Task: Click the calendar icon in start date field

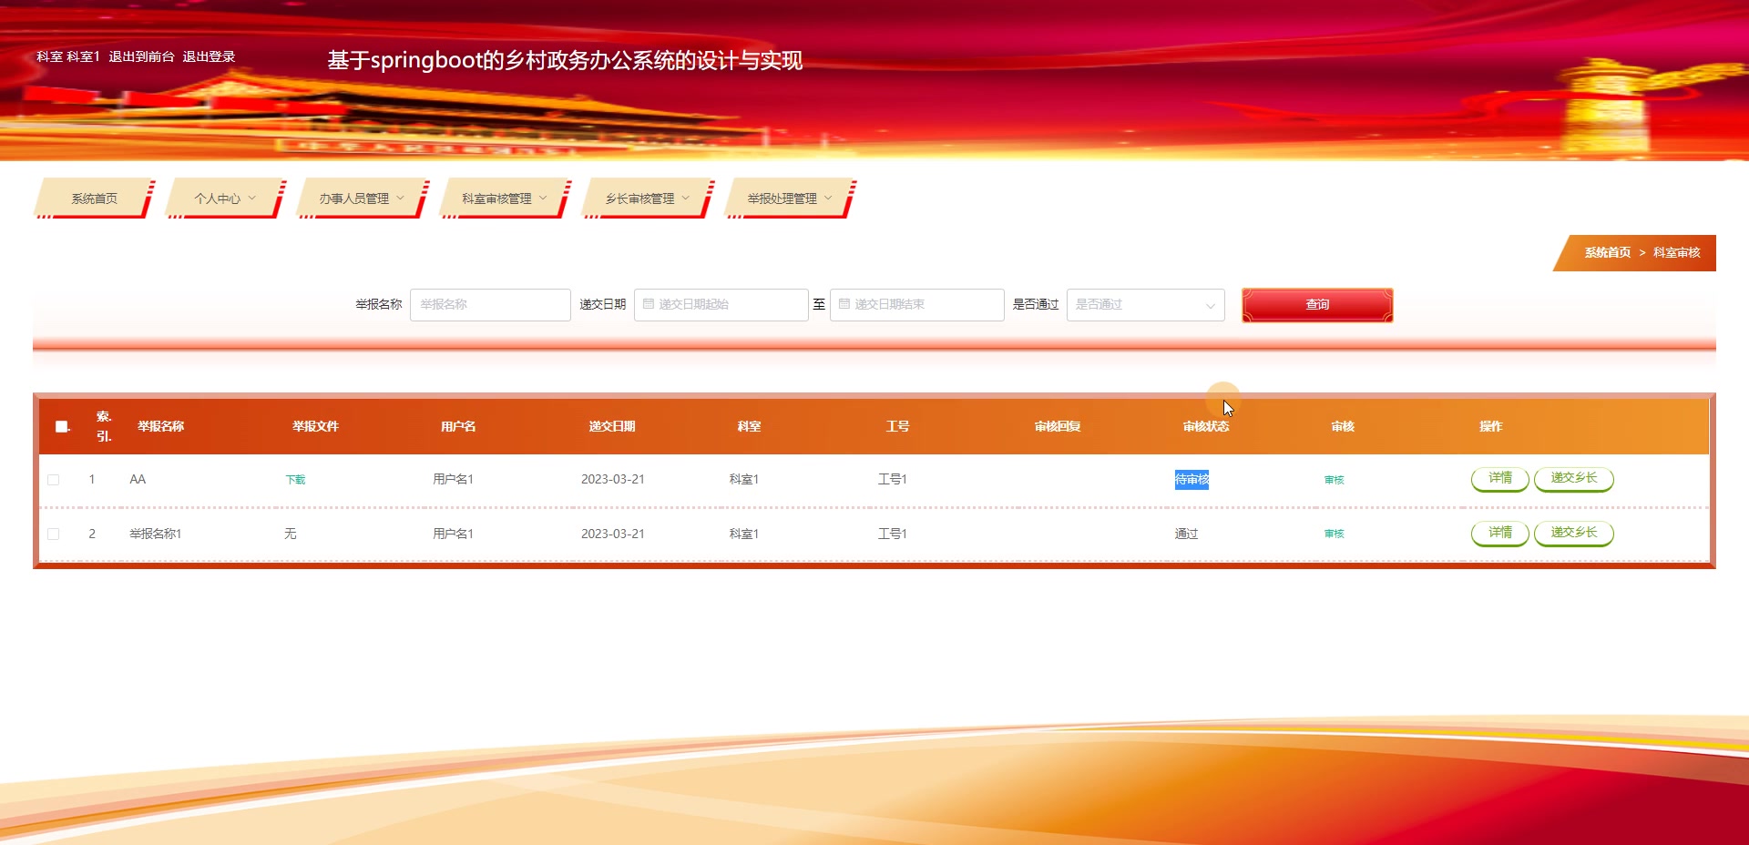Action: pyautogui.click(x=649, y=304)
